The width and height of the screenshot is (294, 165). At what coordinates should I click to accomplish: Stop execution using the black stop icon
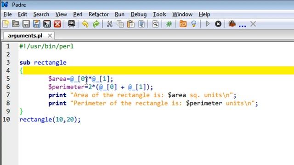pyautogui.click(x=218, y=24)
